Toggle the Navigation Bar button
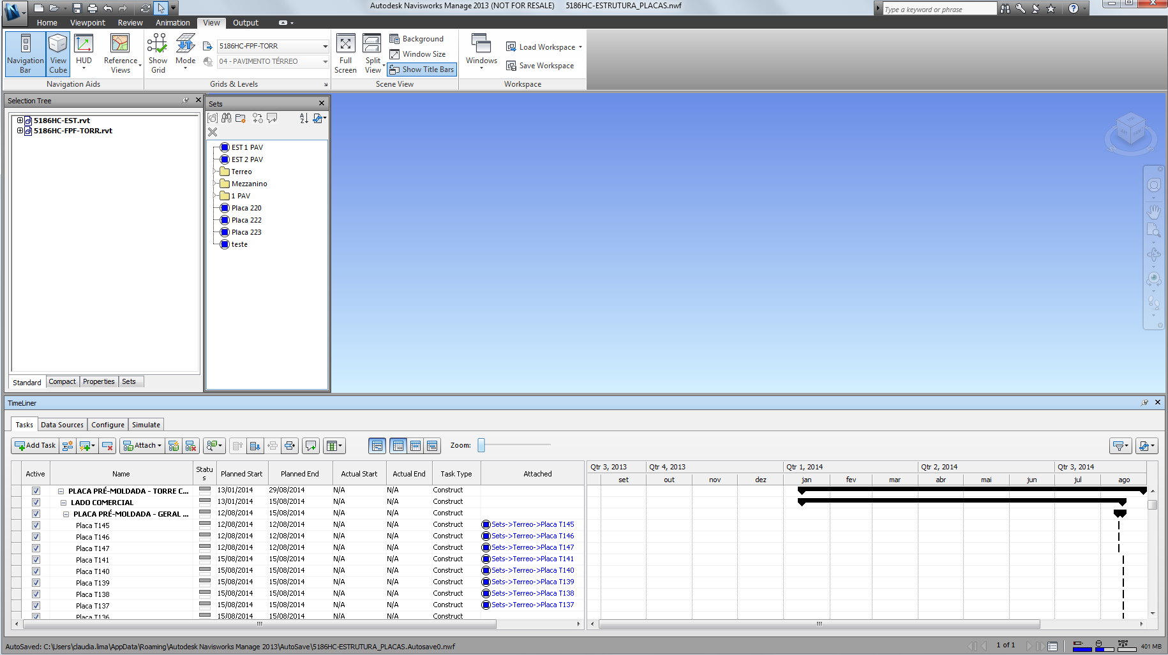 pyautogui.click(x=26, y=54)
